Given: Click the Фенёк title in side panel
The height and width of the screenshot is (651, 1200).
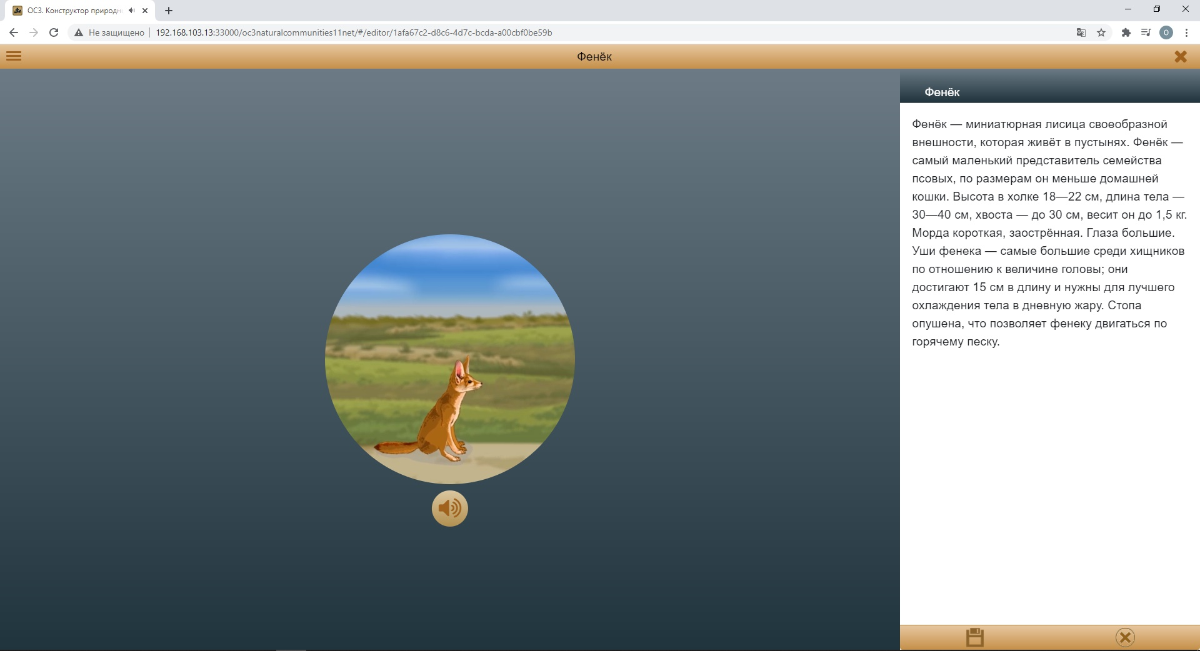Looking at the screenshot, I should tap(942, 92).
